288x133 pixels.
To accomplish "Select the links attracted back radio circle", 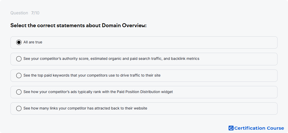I will coord(19,108).
